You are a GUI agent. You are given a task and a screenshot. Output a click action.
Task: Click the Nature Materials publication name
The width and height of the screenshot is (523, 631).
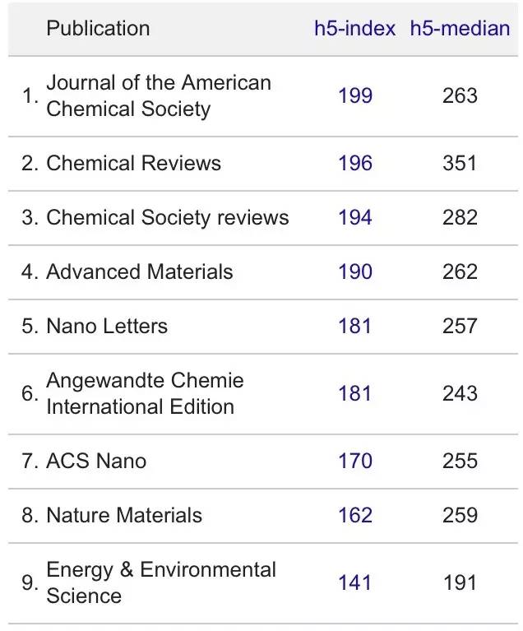pyautogui.click(x=123, y=516)
